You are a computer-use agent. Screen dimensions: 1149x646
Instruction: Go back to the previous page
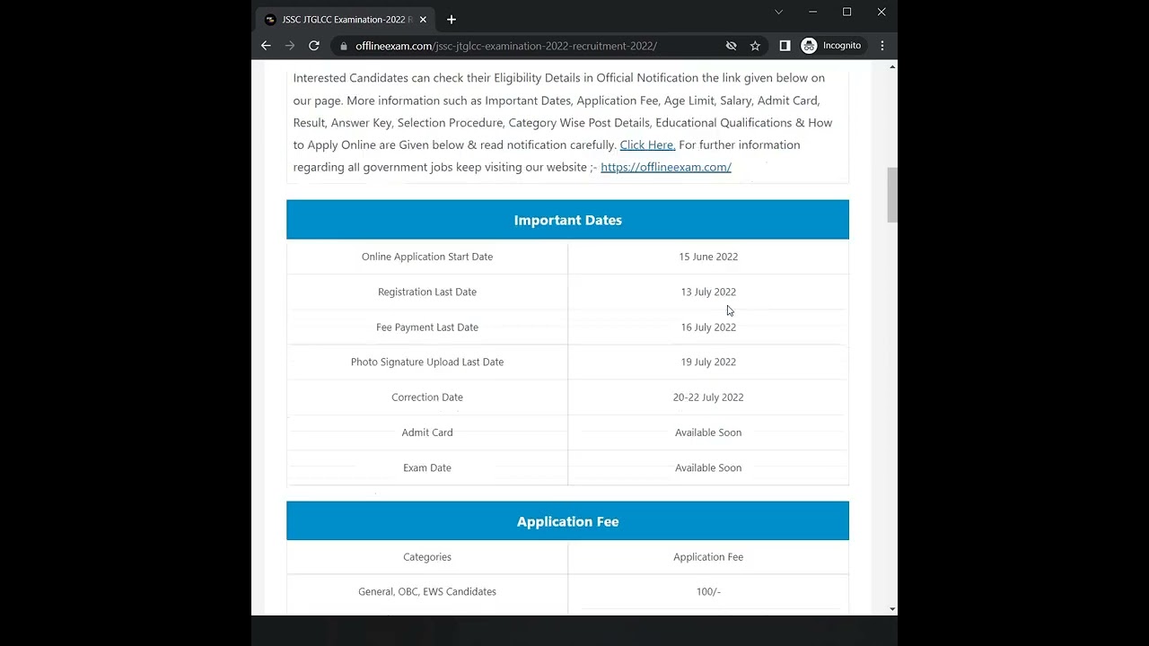tap(266, 46)
